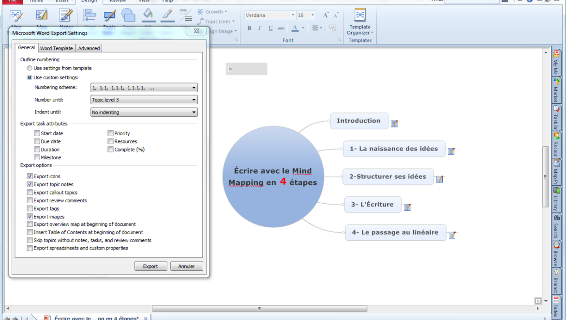The width and height of the screenshot is (566, 320).
Task: Click the Export button
Action: click(150, 266)
